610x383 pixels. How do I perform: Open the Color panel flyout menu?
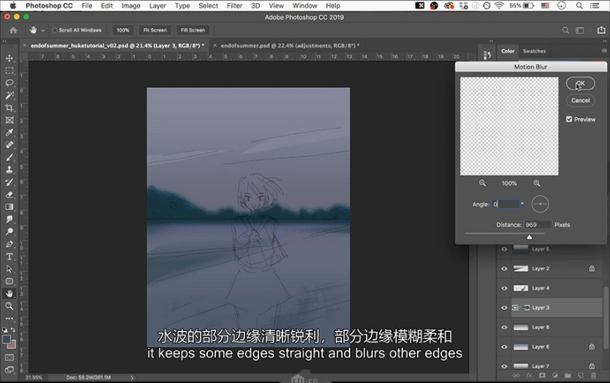coord(604,51)
